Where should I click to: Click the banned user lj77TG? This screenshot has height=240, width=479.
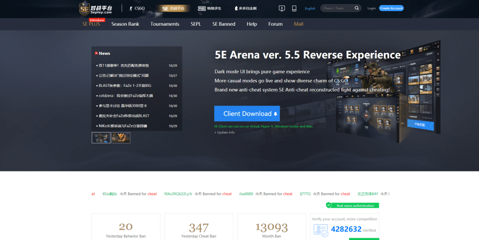click(305, 194)
